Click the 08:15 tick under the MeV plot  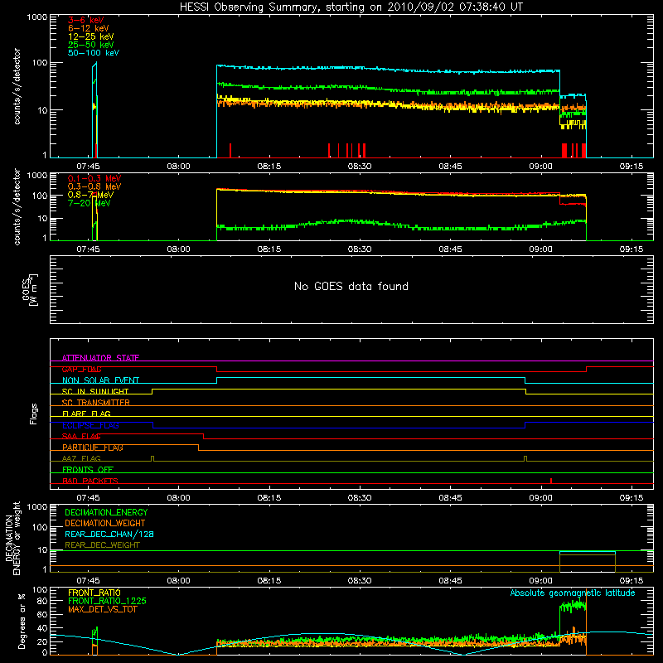269,249
